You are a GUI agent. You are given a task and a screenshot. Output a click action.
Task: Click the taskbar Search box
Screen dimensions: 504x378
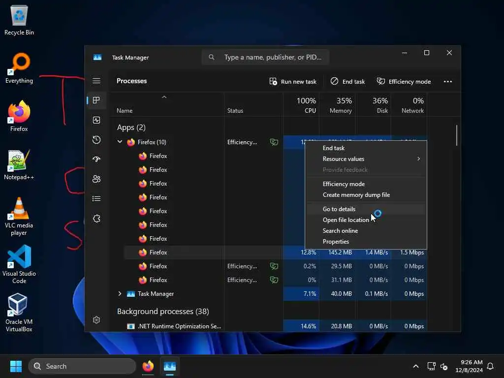(82, 366)
